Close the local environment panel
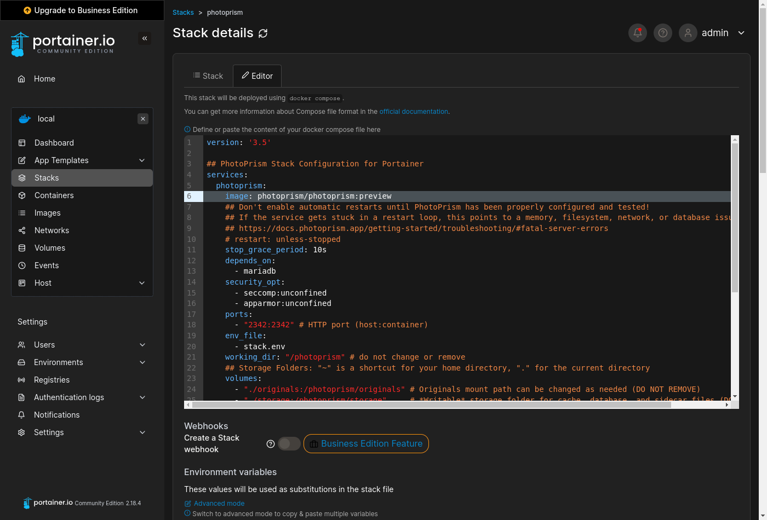Image resolution: width=767 pixels, height=520 pixels. pos(142,119)
